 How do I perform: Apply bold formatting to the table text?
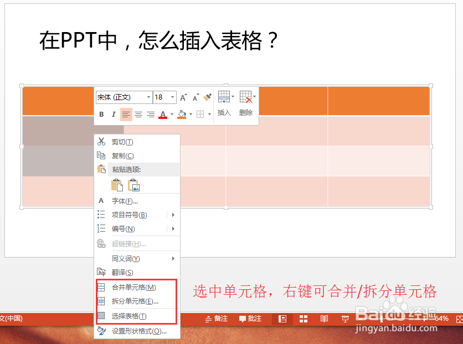point(101,114)
